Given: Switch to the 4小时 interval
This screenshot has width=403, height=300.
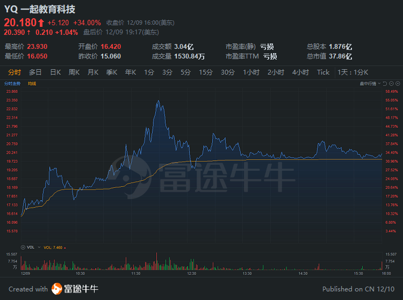Looking at the screenshot, I should pos(300,72).
